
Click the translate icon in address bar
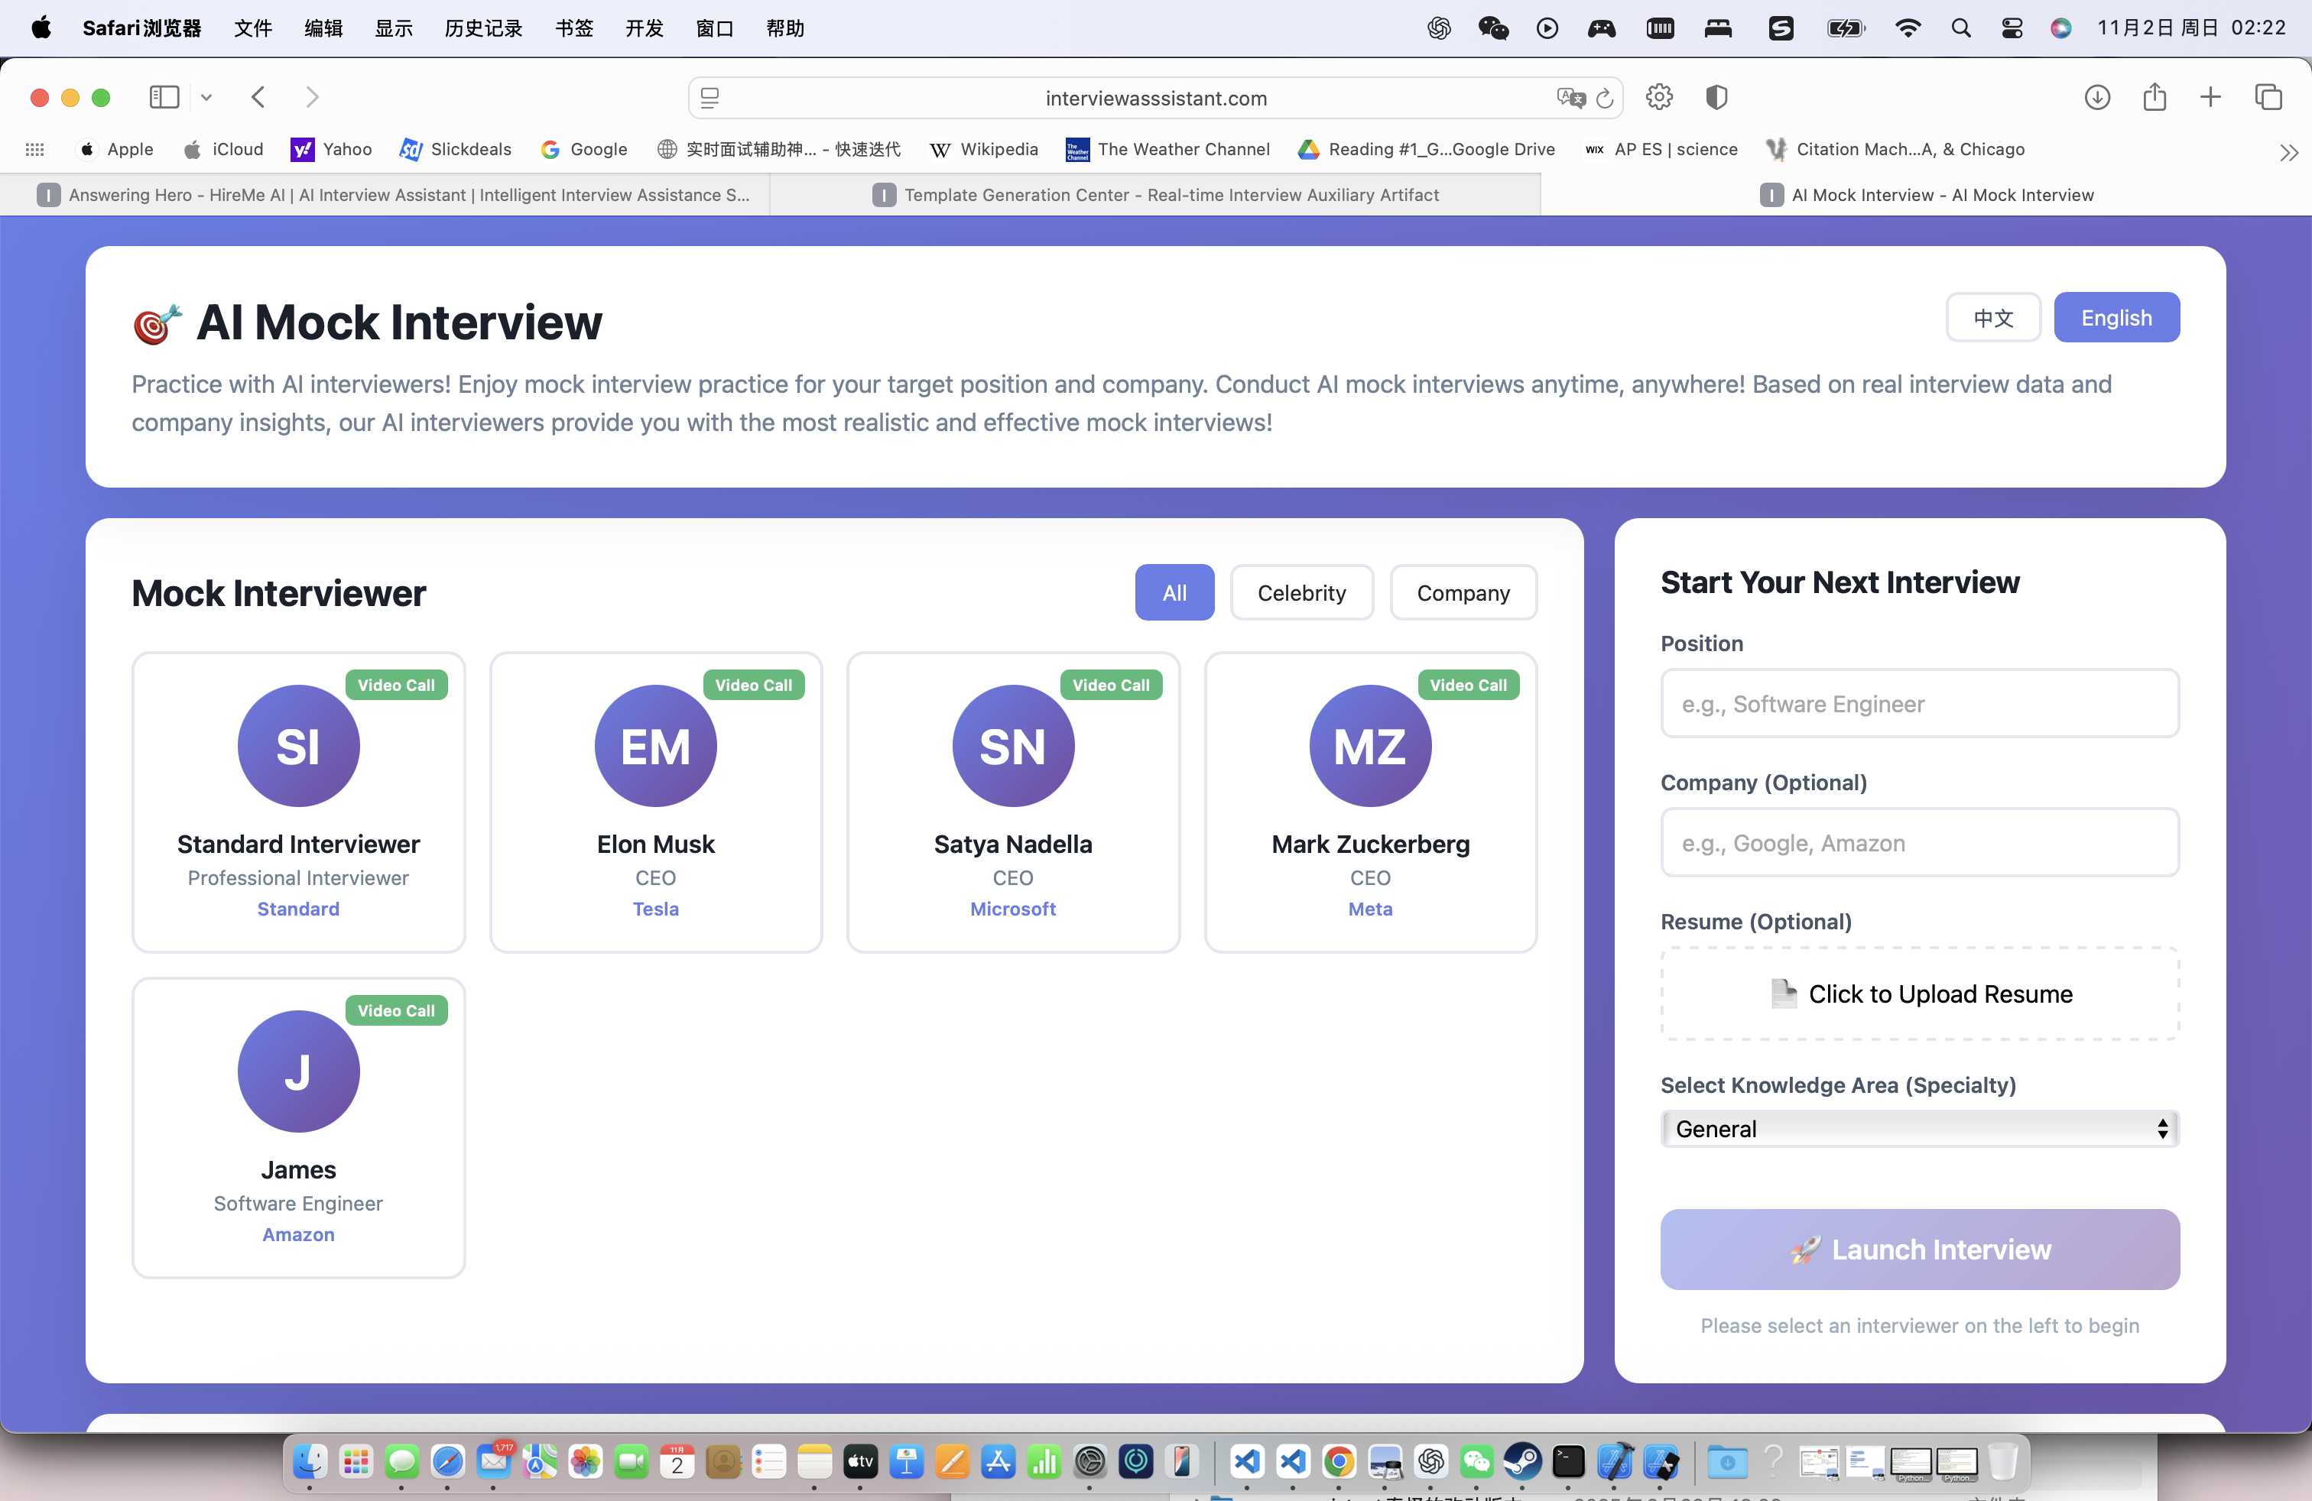pos(1570,98)
